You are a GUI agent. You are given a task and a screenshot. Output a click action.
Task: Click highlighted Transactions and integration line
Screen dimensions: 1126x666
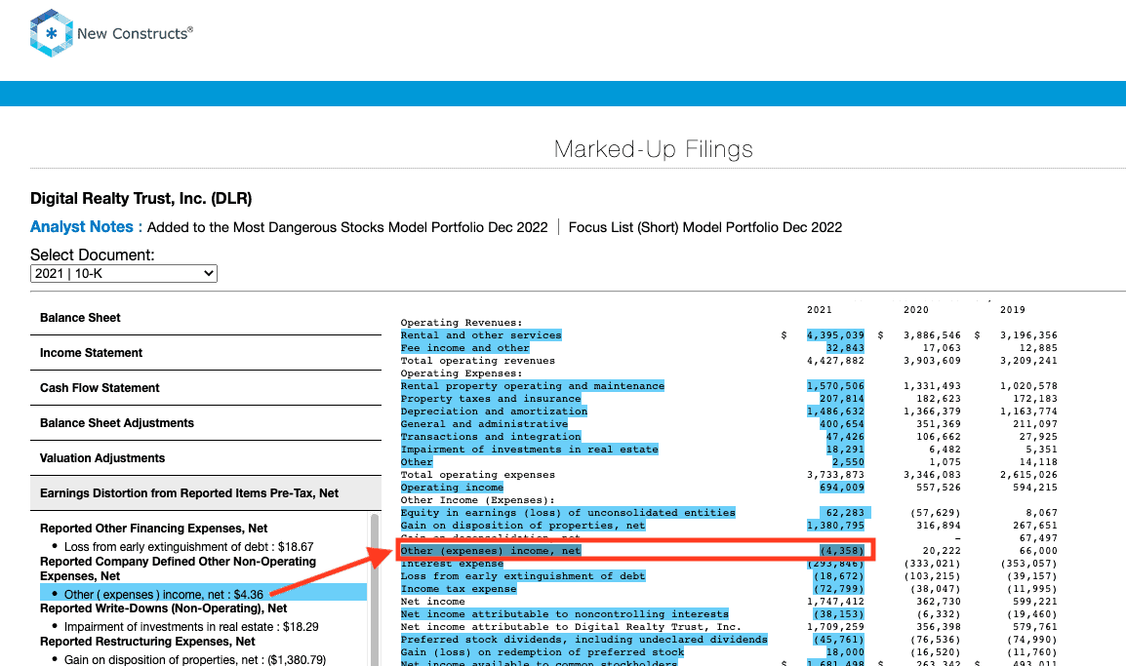491,437
